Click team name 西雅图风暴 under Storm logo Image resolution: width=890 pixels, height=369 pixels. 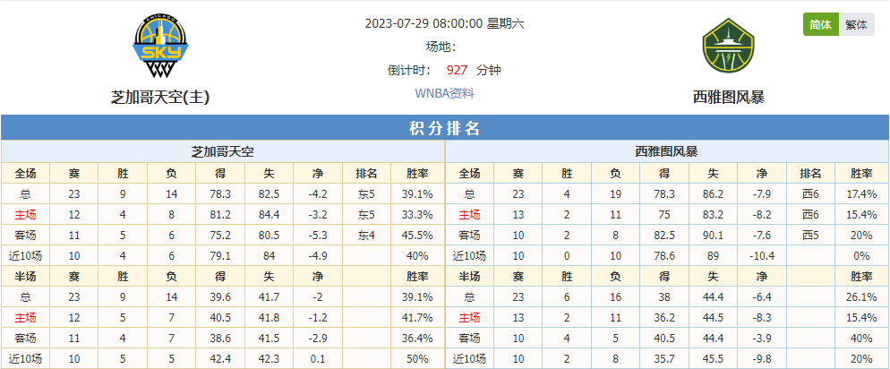(728, 98)
